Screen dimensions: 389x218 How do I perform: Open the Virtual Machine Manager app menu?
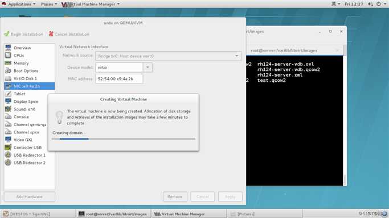tap(91, 4)
